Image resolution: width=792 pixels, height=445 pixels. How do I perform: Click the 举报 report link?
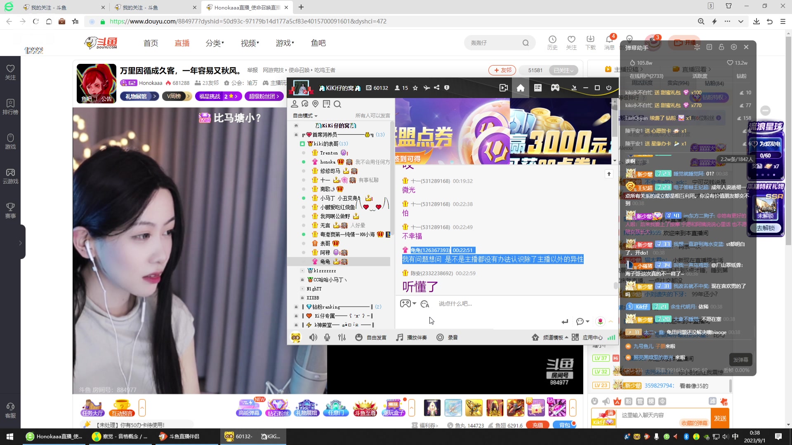tap(252, 70)
